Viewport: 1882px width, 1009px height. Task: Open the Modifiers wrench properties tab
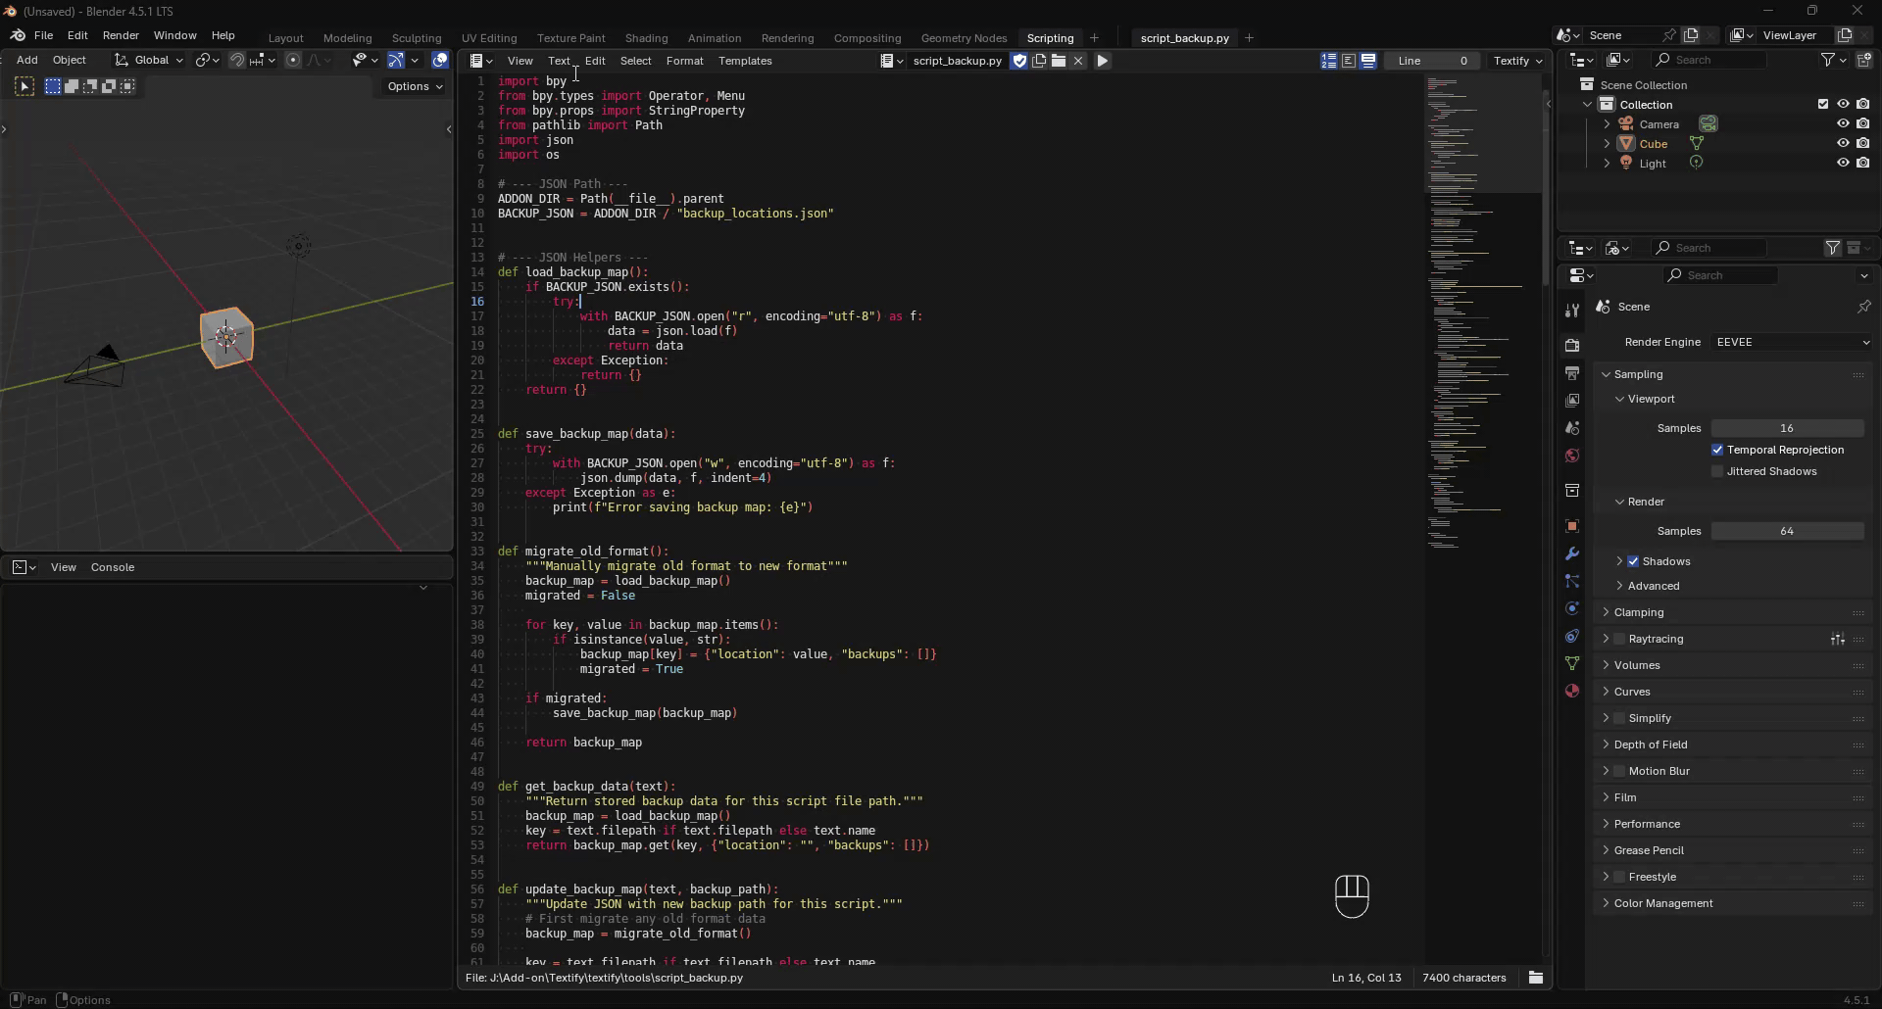(x=1572, y=553)
